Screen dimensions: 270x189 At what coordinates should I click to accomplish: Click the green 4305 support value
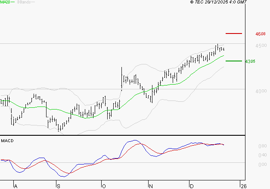(x=250, y=61)
